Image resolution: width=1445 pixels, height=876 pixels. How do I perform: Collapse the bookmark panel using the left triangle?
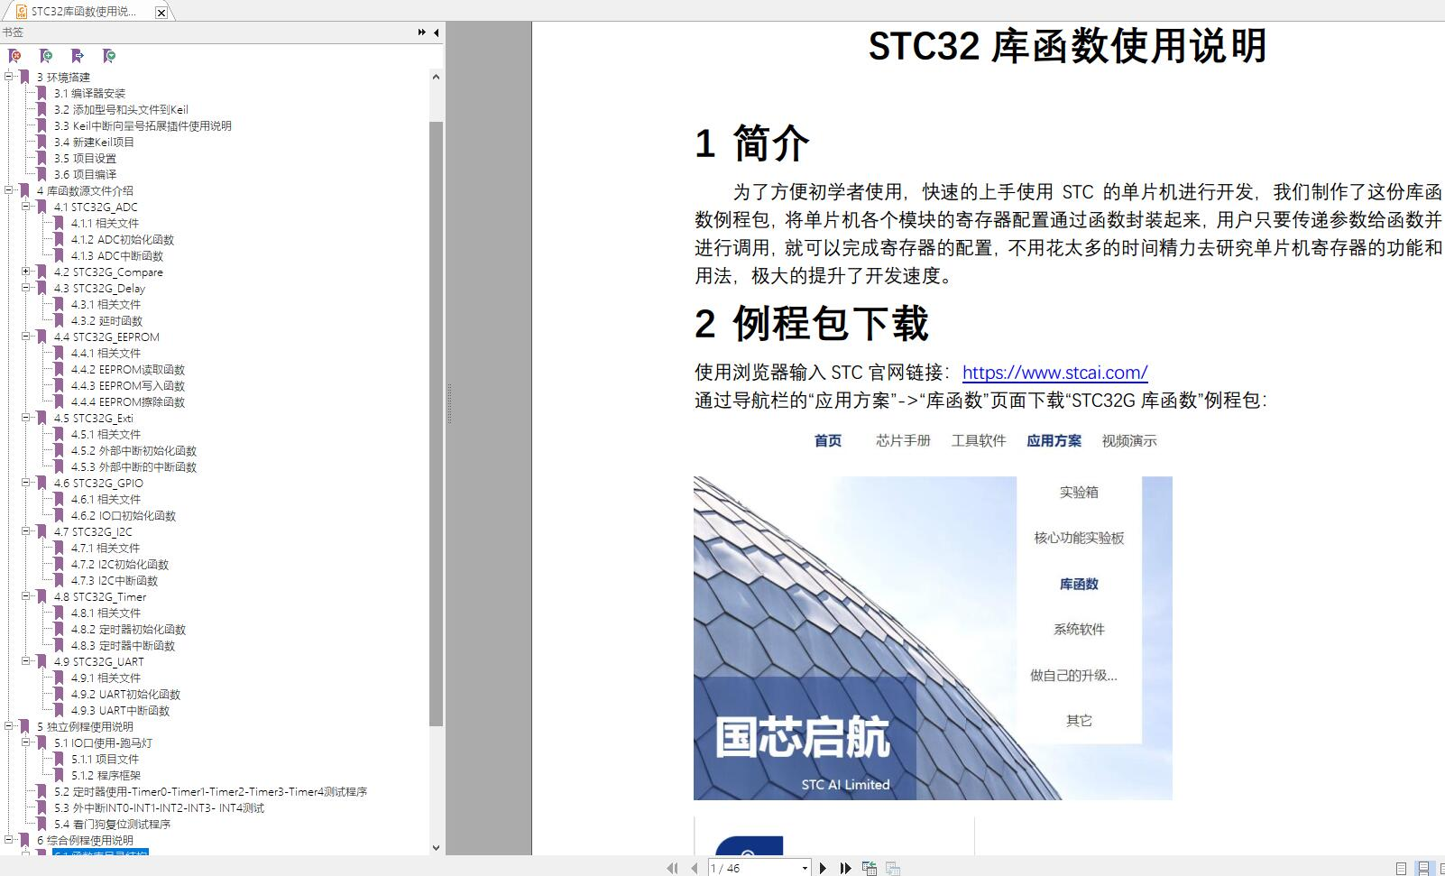point(437,32)
